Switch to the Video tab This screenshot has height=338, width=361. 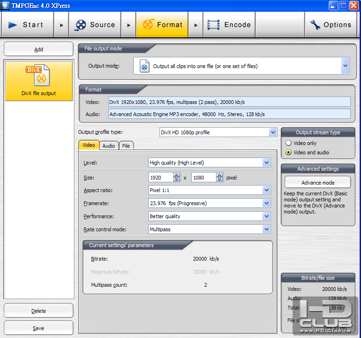pos(89,145)
